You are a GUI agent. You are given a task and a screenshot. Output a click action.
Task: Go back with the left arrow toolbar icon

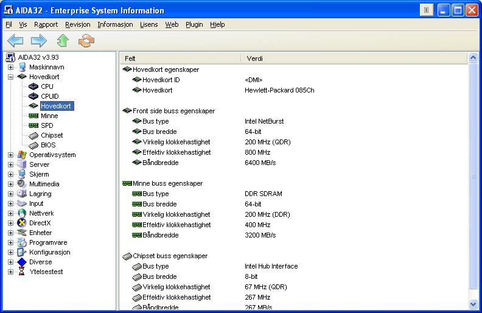click(15, 41)
